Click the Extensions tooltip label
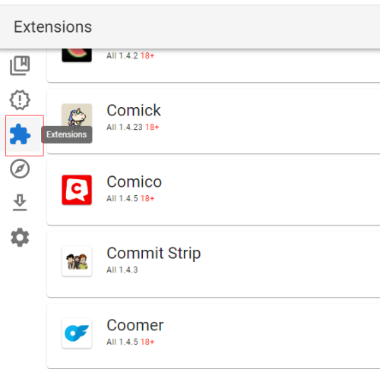The image size is (380, 369). tap(67, 134)
